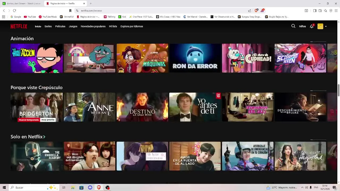The height and width of the screenshot is (191, 340).
Task: Open Explora por idiomas
Action: (x=132, y=26)
